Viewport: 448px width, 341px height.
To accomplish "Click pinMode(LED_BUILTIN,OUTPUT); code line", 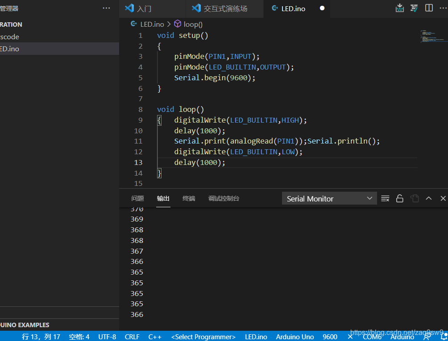I will coord(234,67).
